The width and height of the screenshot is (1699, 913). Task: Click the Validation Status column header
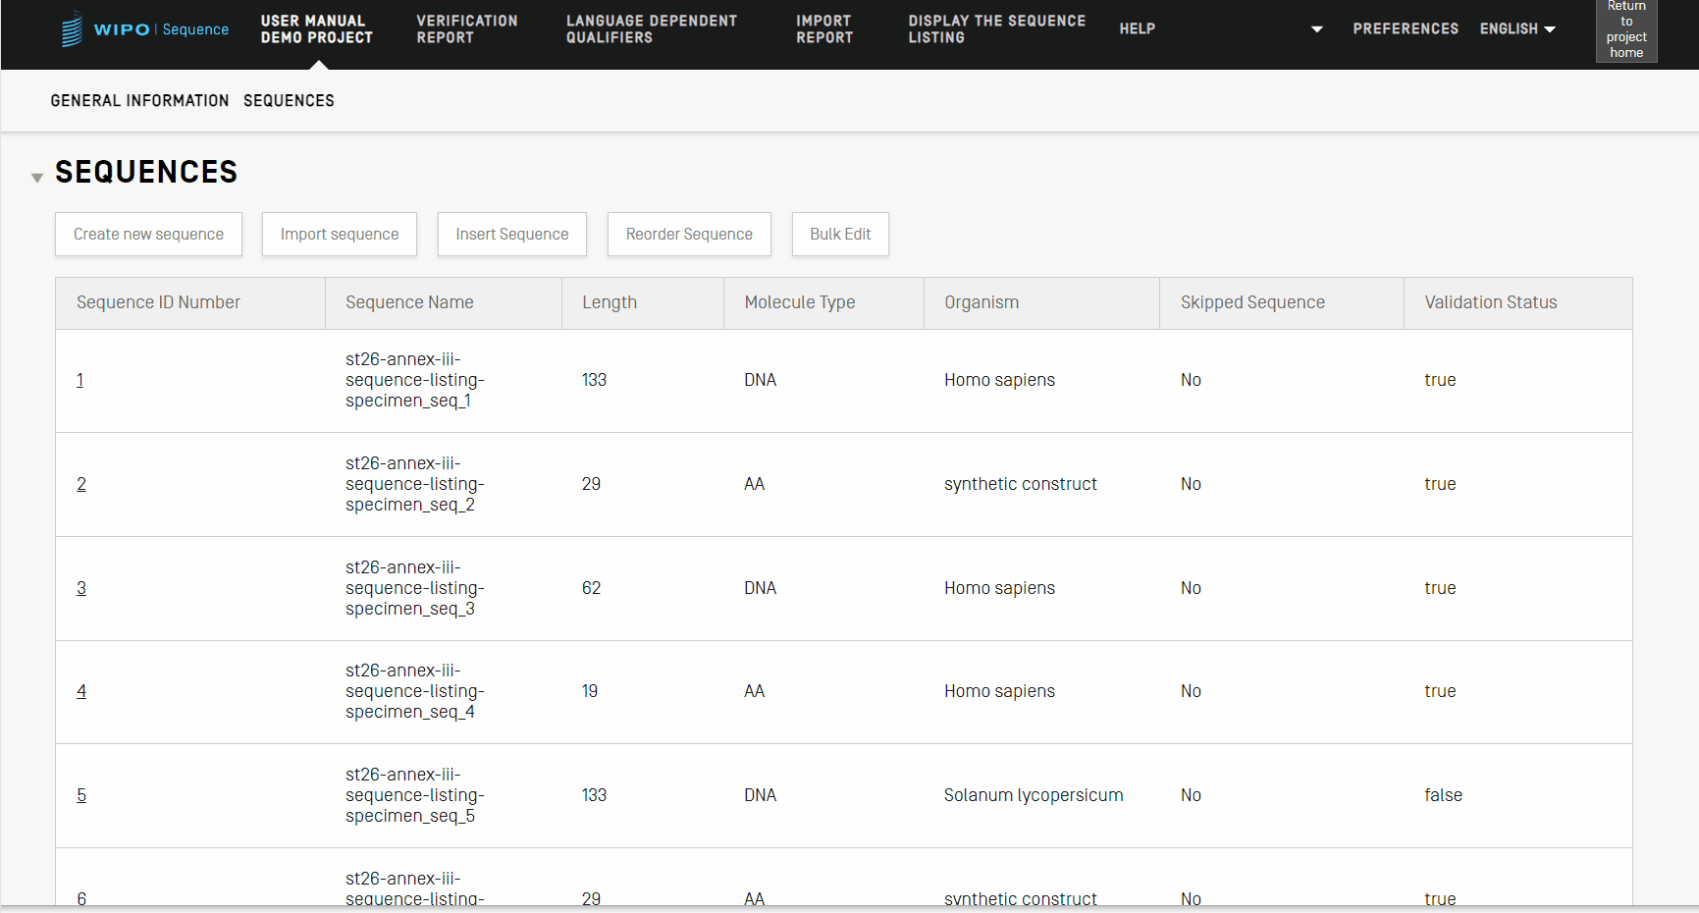(1490, 303)
